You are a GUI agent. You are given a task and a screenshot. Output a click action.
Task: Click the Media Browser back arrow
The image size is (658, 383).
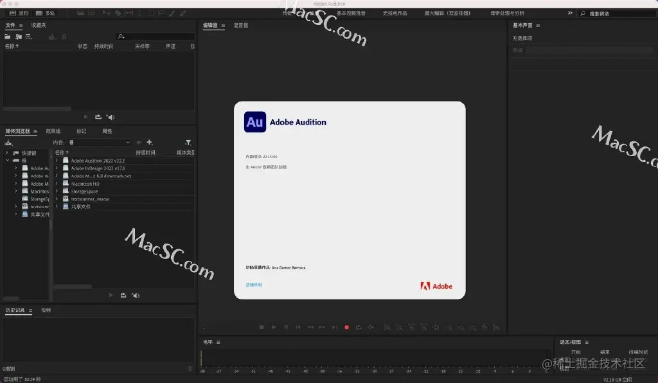pyautogui.click(x=139, y=143)
